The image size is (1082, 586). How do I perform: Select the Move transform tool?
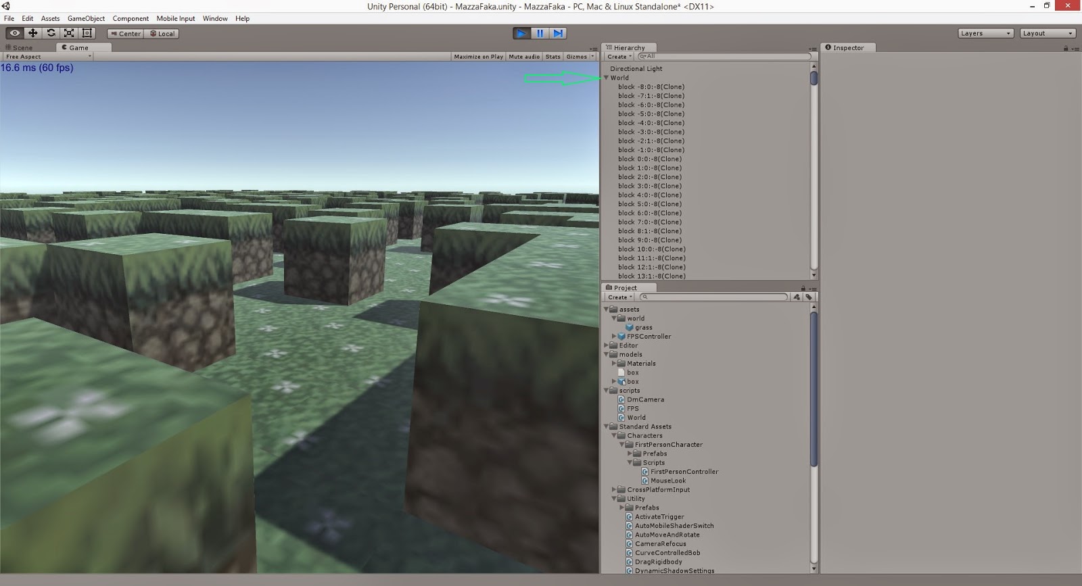tap(32, 33)
